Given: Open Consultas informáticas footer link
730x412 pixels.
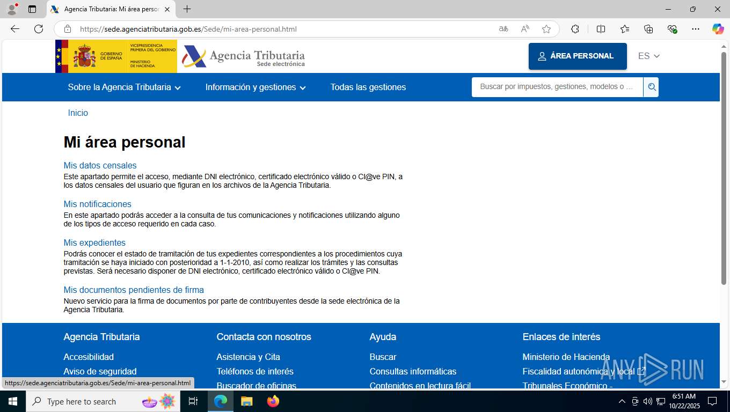Looking at the screenshot, I should [413, 372].
